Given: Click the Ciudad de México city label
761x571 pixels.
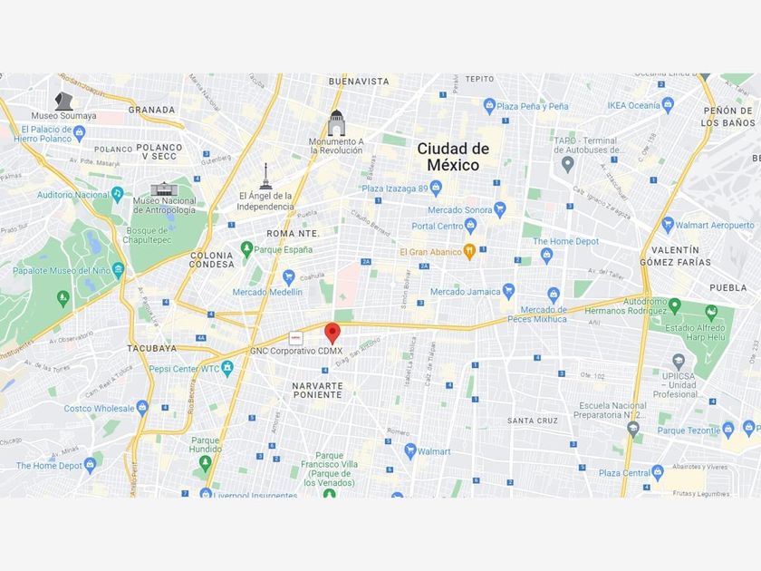Looking at the screenshot, I should 453,157.
